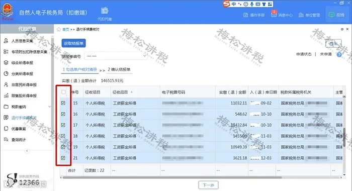Click the 导出 export button
This screenshot has width=352, height=191.
click(x=333, y=44)
